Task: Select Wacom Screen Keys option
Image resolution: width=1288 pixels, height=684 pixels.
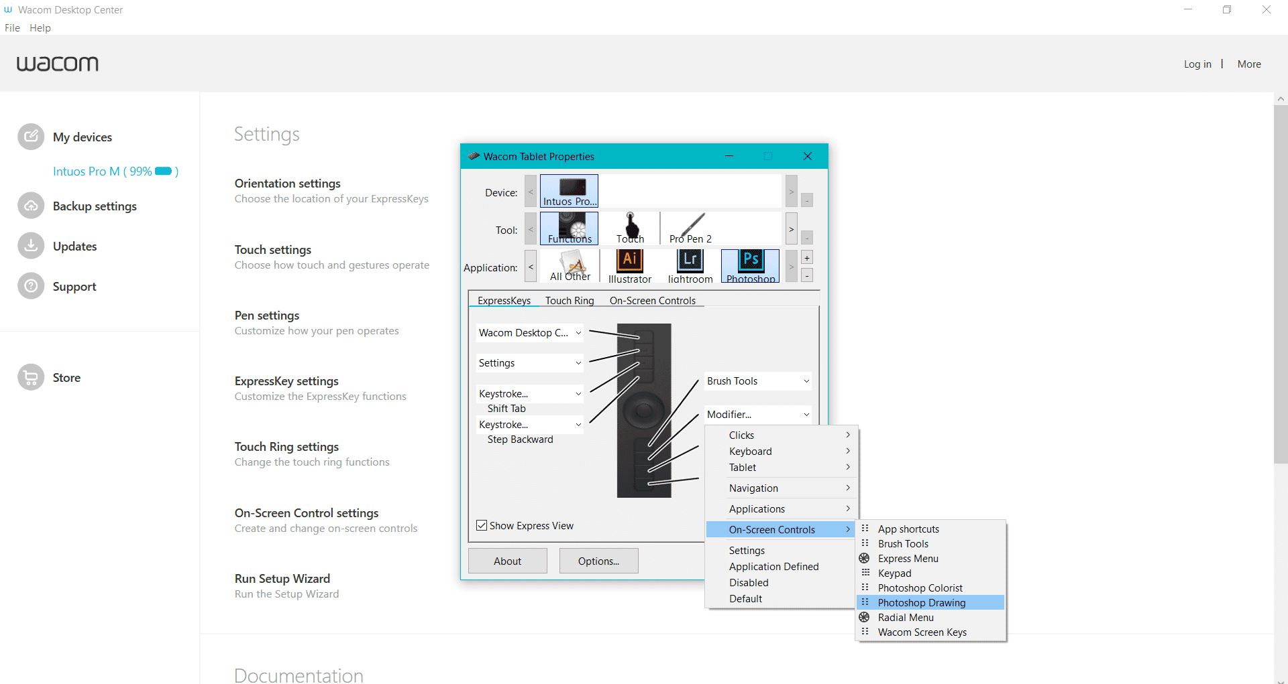Action: [930, 632]
